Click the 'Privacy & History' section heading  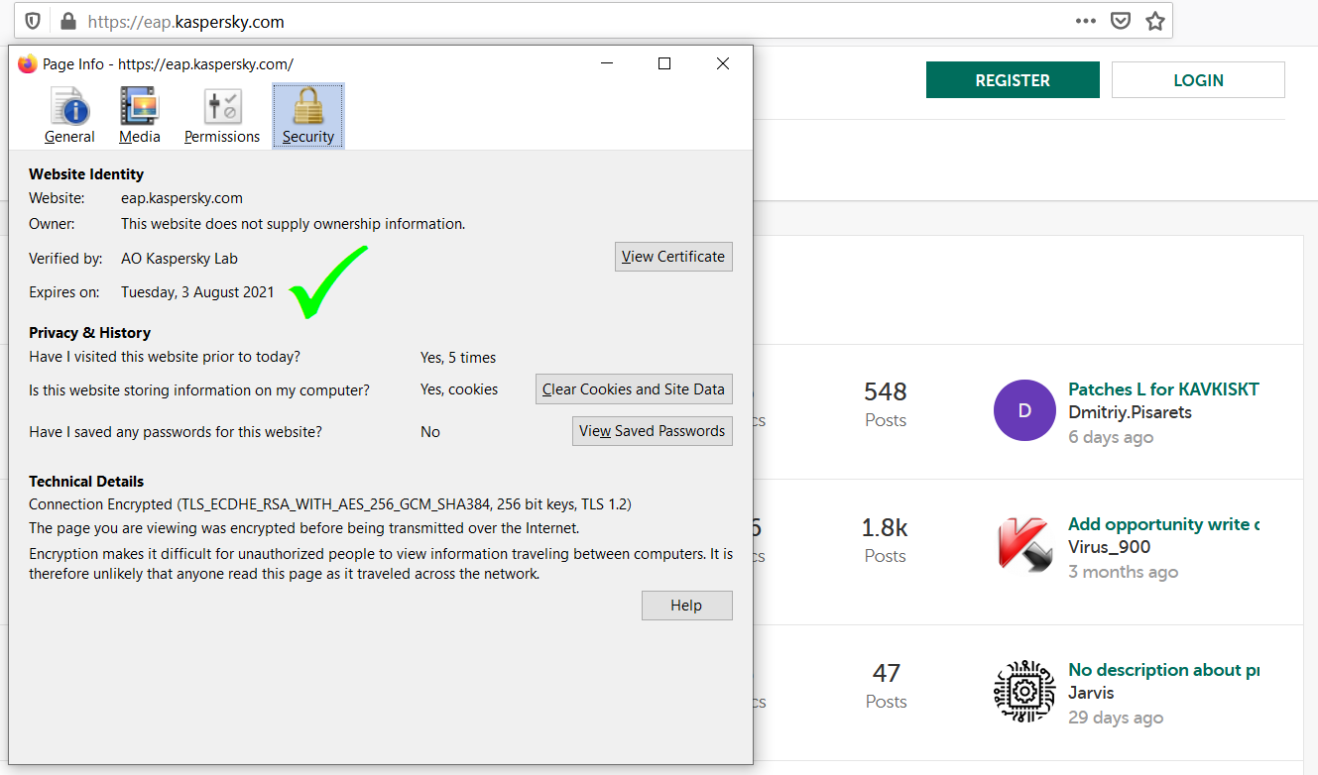point(89,333)
